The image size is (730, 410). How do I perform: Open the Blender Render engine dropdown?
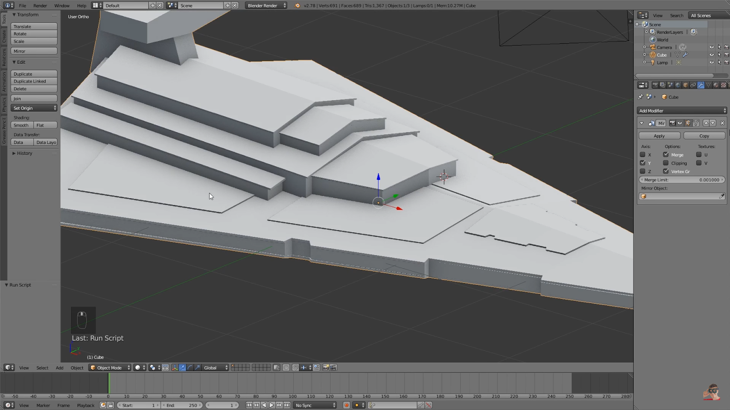point(266,5)
